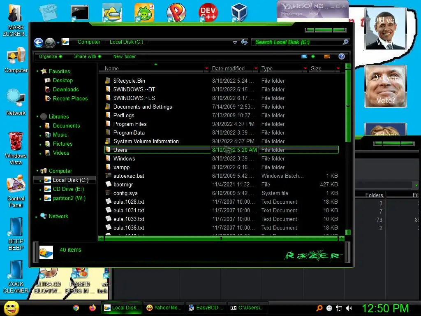The width and height of the screenshot is (421, 316).
Task: Open the DEV C++ desktop icon
Action: tap(208, 12)
